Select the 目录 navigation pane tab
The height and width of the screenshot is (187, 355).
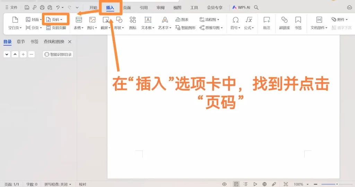[x=8, y=42]
